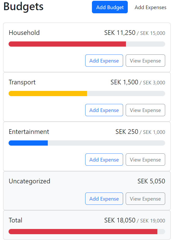The image size is (174, 242).
Task: Click the Budgets page title
Action: click(x=23, y=7)
